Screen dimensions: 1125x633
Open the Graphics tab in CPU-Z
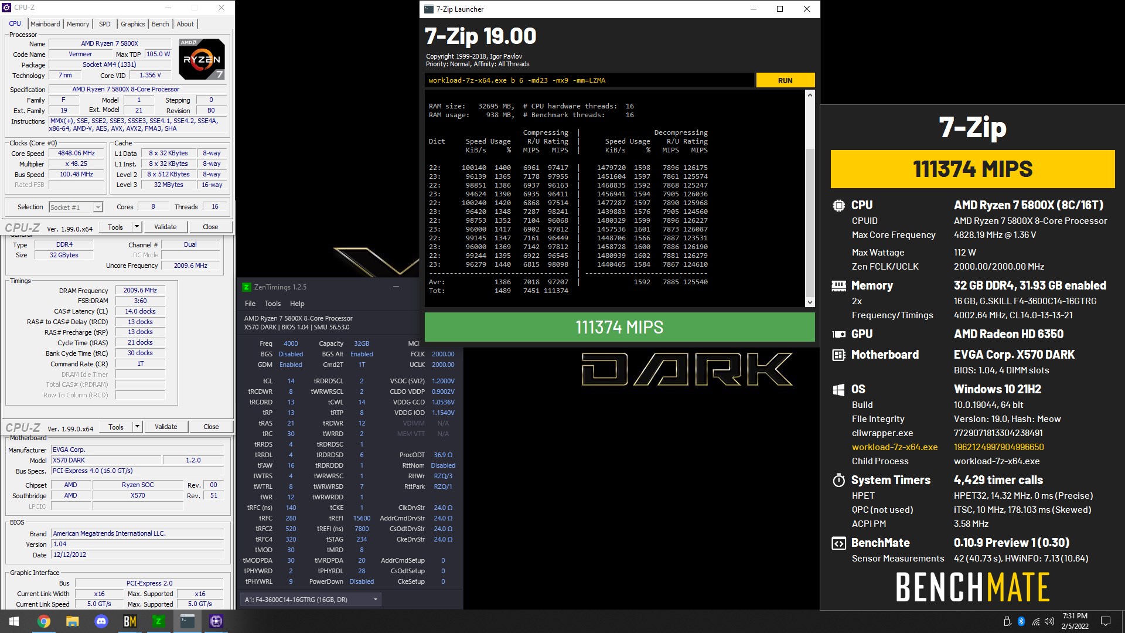133,24
